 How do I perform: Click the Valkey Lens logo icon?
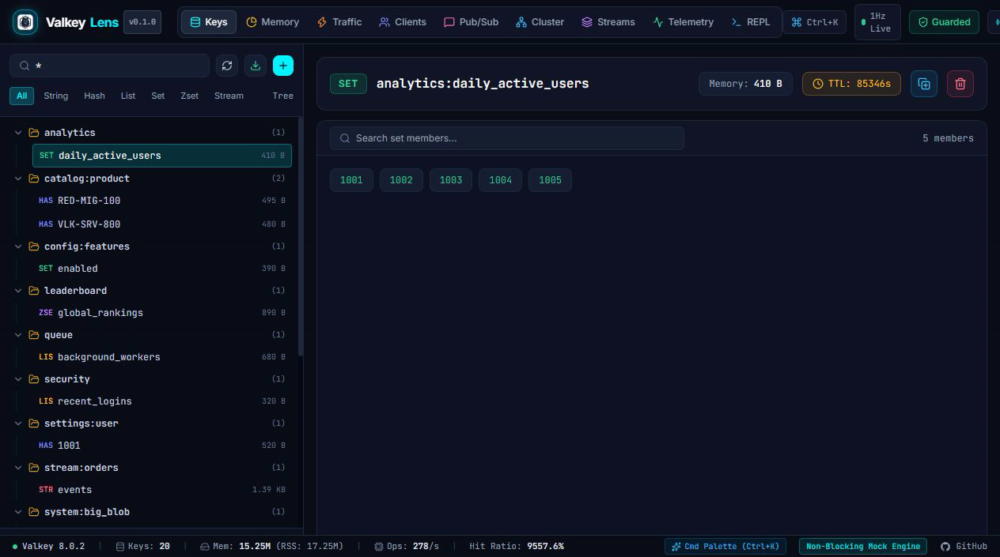coord(25,22)
